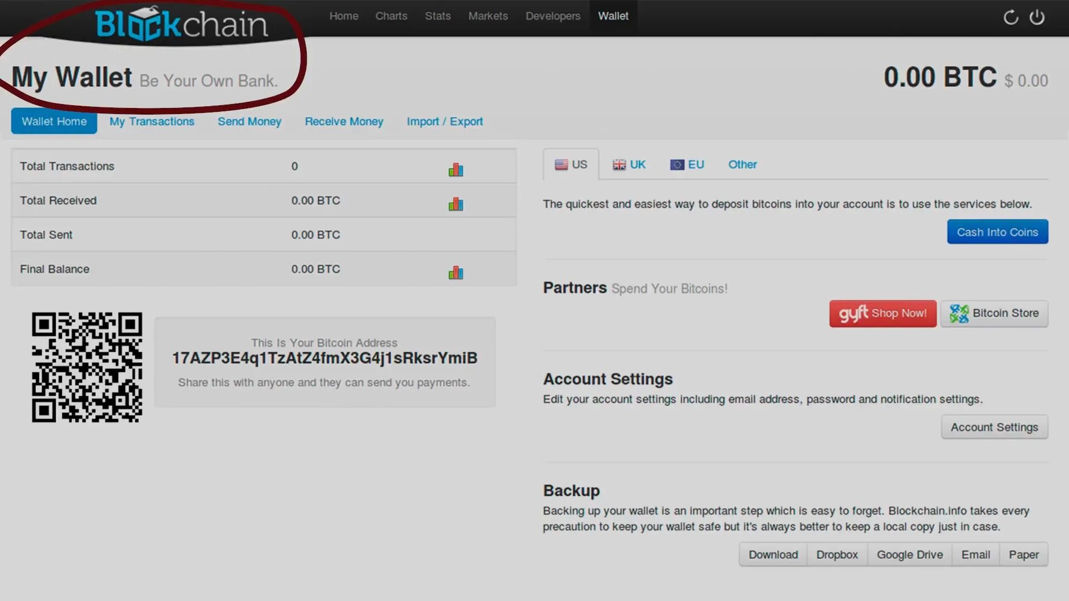Image resolution: width=1069 pixels, height=601 pixels.
Task: Click the Account Settings button
Action: point(994,427)
